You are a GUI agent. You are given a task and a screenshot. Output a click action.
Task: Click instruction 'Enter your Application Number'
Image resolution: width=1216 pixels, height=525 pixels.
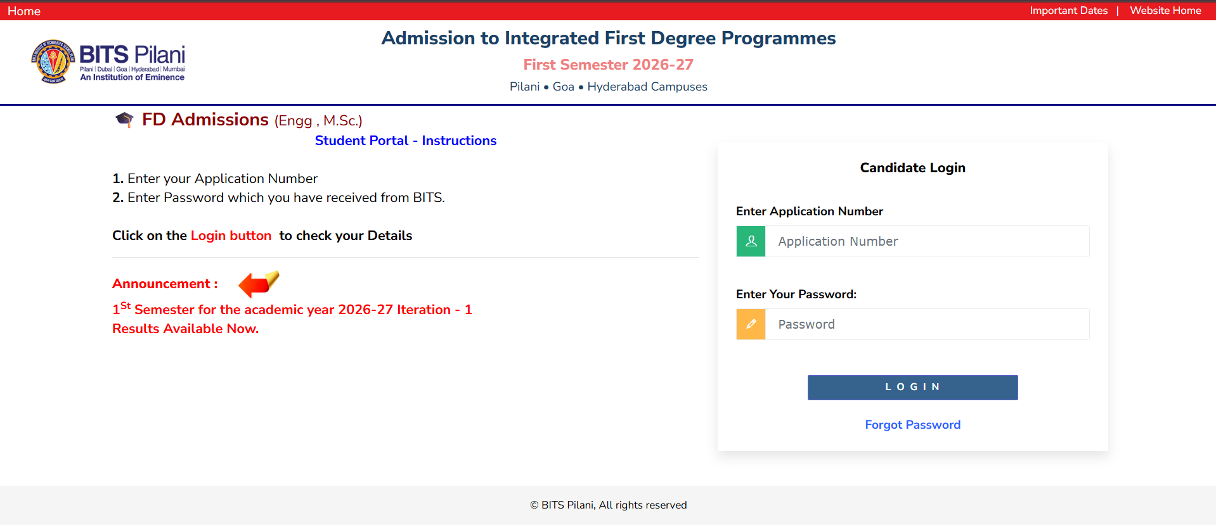(x=222, y=179)
